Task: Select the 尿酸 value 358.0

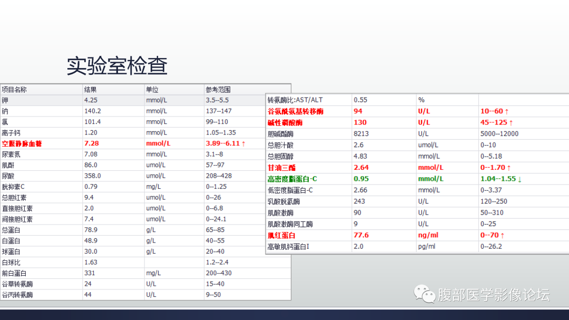Action: click(x=93, y=176)
